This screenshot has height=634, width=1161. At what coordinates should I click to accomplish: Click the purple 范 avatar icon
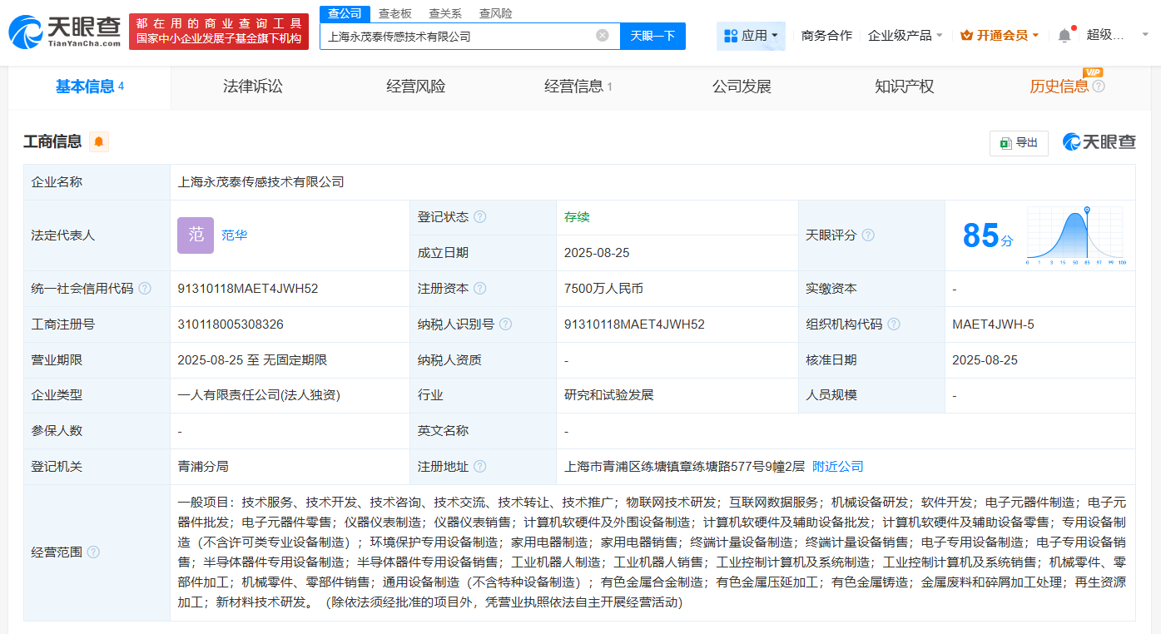click(x=196, y=235)
